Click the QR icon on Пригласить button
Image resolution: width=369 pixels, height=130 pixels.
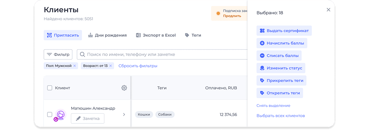50,35
